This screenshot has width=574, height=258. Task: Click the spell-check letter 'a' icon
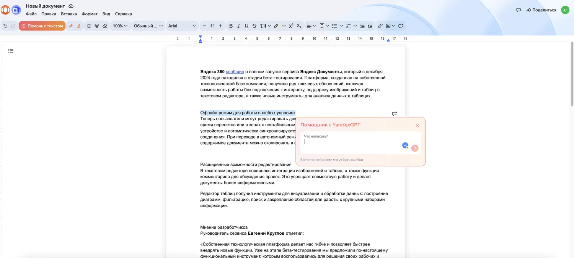[x=79, y=26]
